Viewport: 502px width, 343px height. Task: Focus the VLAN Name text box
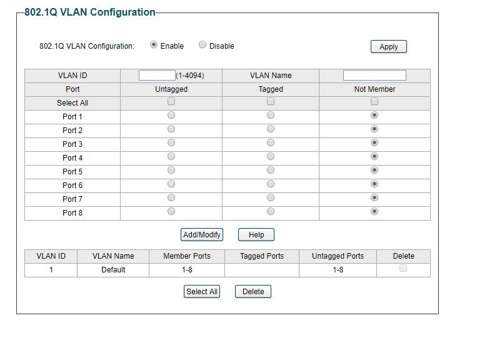click(x=374, y=76)
